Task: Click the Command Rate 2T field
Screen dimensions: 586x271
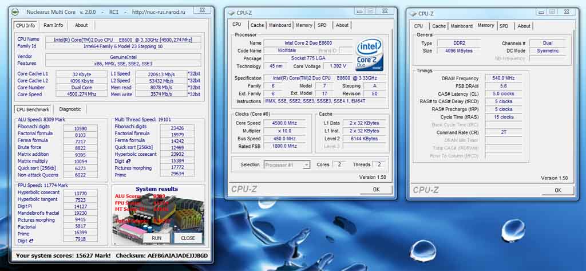Action: click(x=504, y=132)
